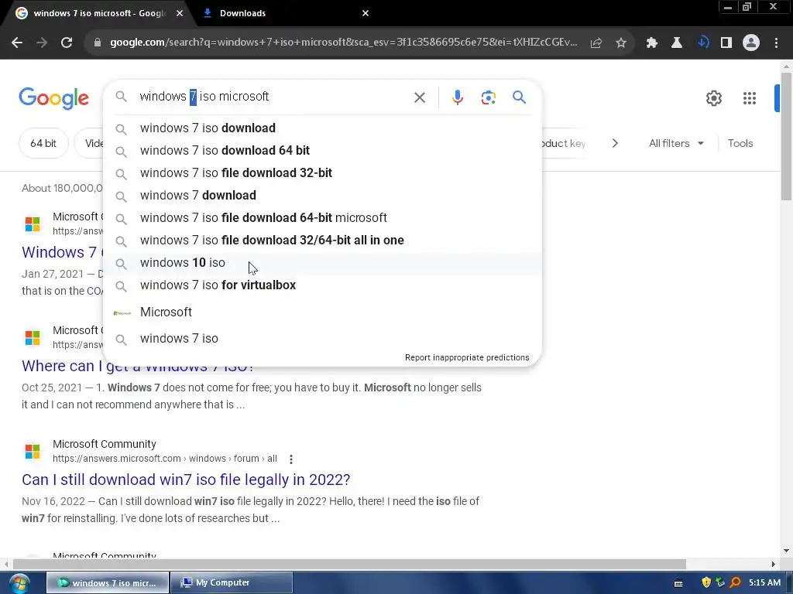Viewport: 793px width, 594px height.
Task: Submit search with the blue magnifier
Action: click(x=519, y=97)
